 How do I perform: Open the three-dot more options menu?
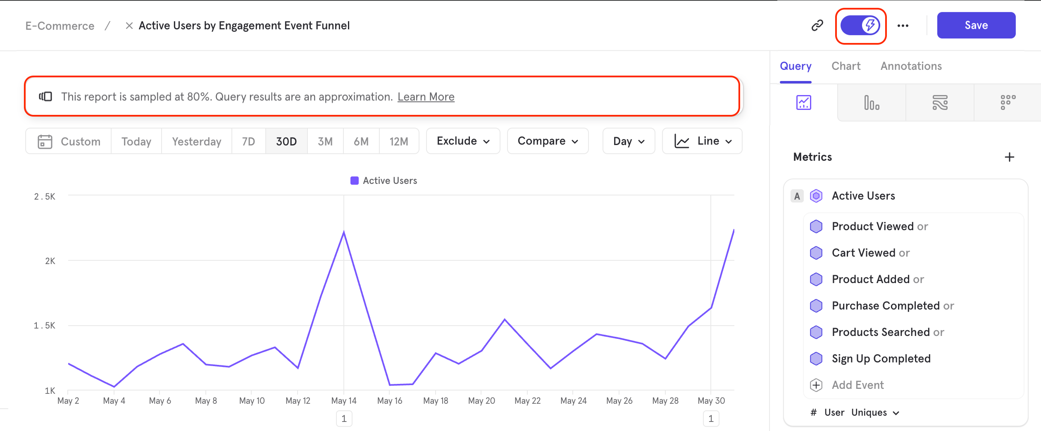pyautogui.click(x=903, y=26)
